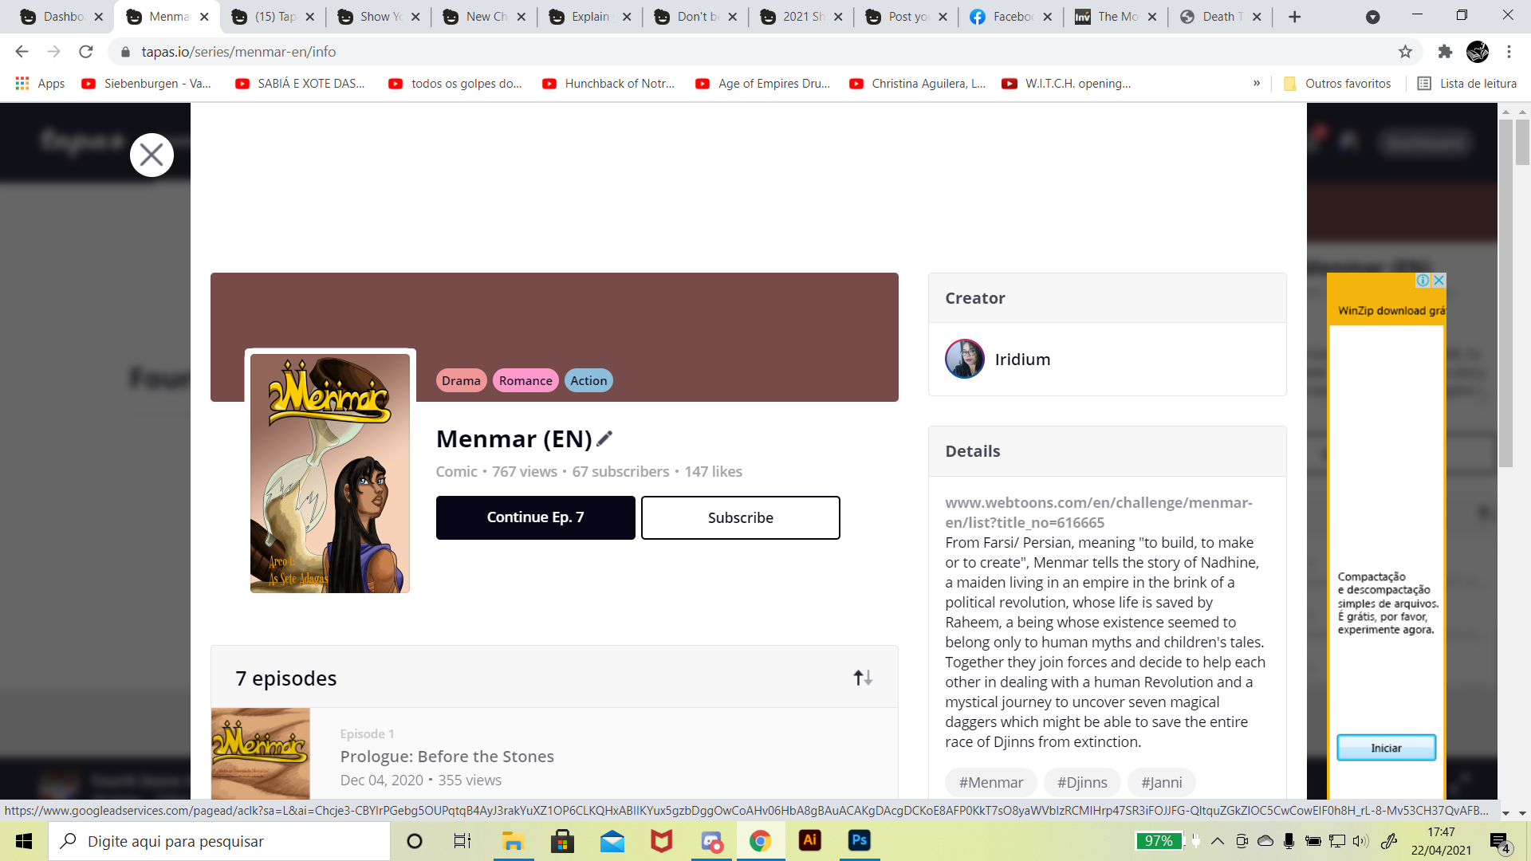The height and width of the screenshot is (861, 1531).
Task: Open the Adobe Illustrator taskbar icon
Action: (x=810, y=840)
